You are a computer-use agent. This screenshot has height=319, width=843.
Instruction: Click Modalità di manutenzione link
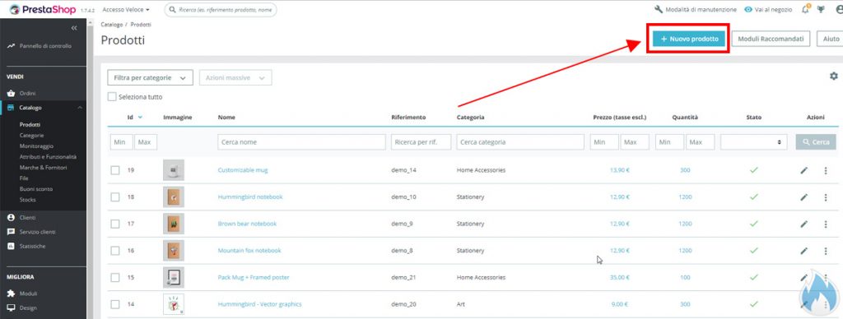(695, 10)
